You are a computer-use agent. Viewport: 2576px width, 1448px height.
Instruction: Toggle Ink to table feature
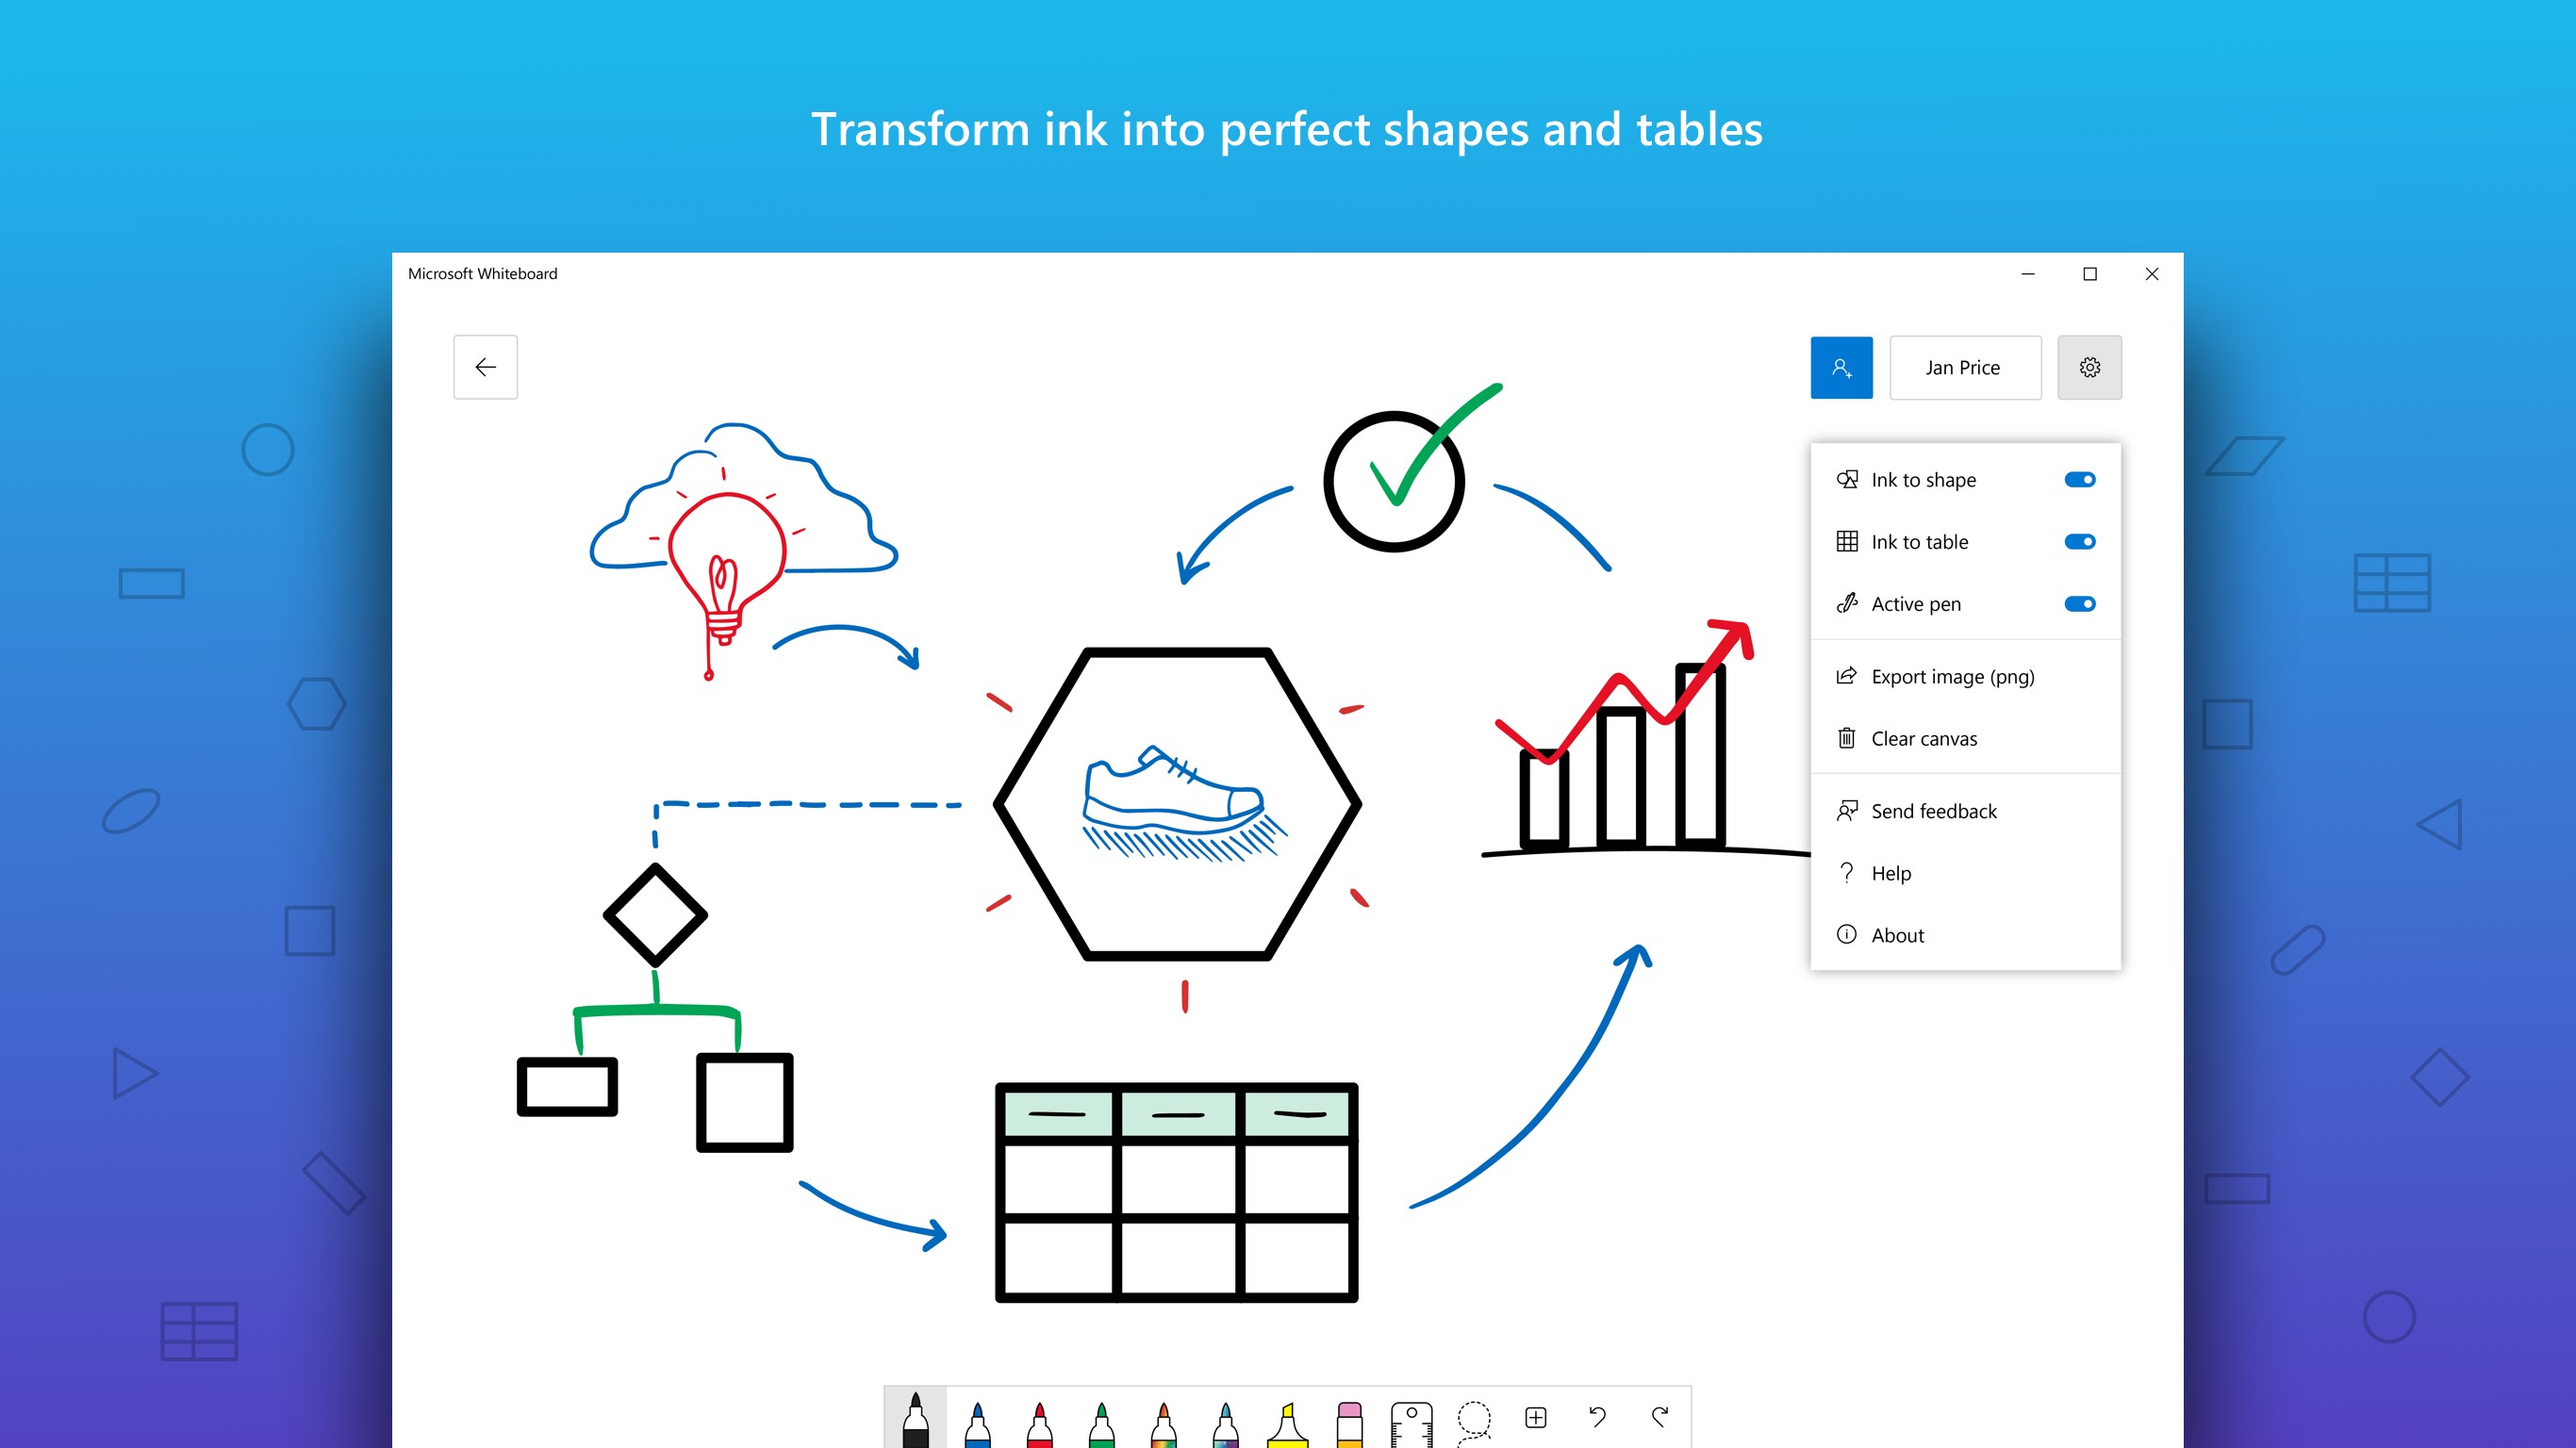2079,541
